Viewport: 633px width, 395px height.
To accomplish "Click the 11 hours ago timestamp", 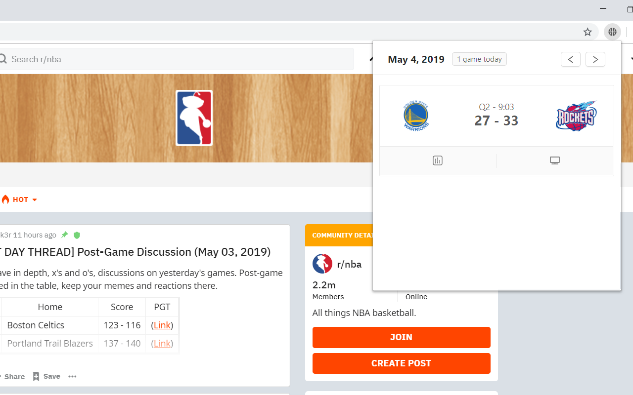I will [35, 235].
